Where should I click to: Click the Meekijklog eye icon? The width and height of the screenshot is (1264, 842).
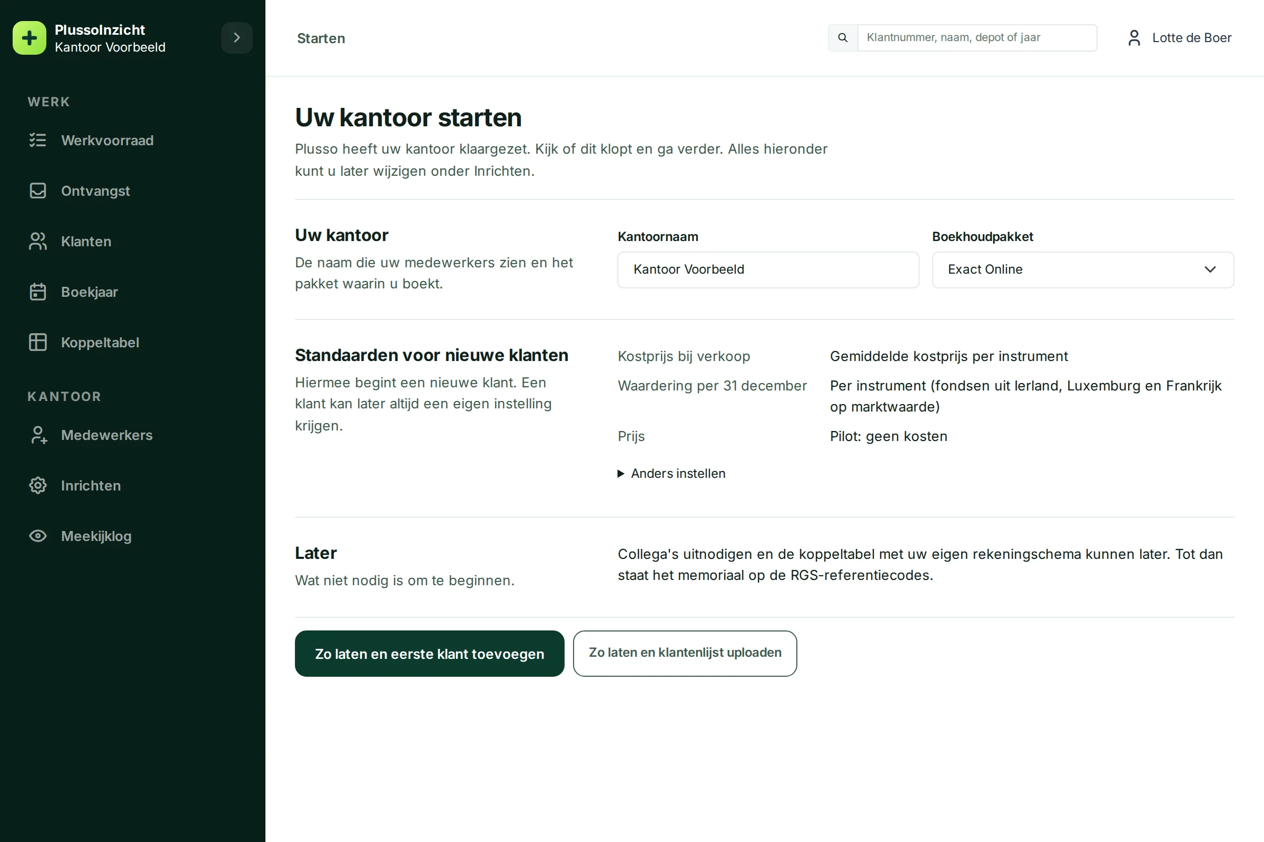(x=37, y=536)
